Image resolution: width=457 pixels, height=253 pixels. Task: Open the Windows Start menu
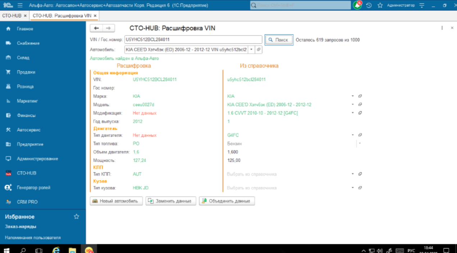6,250
